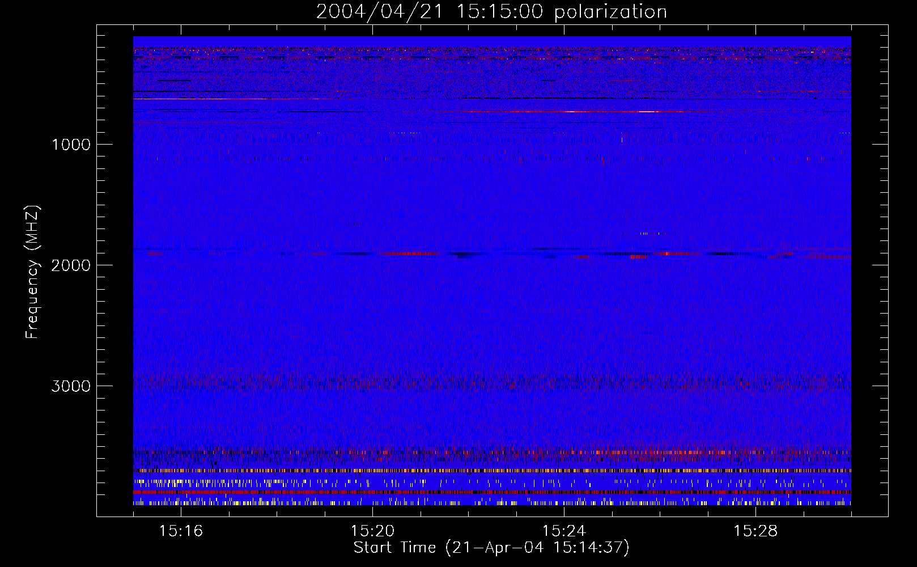
Task: Click the 'Frequency (MHZ)' y-axis label
Action: [x=32, y=272]
